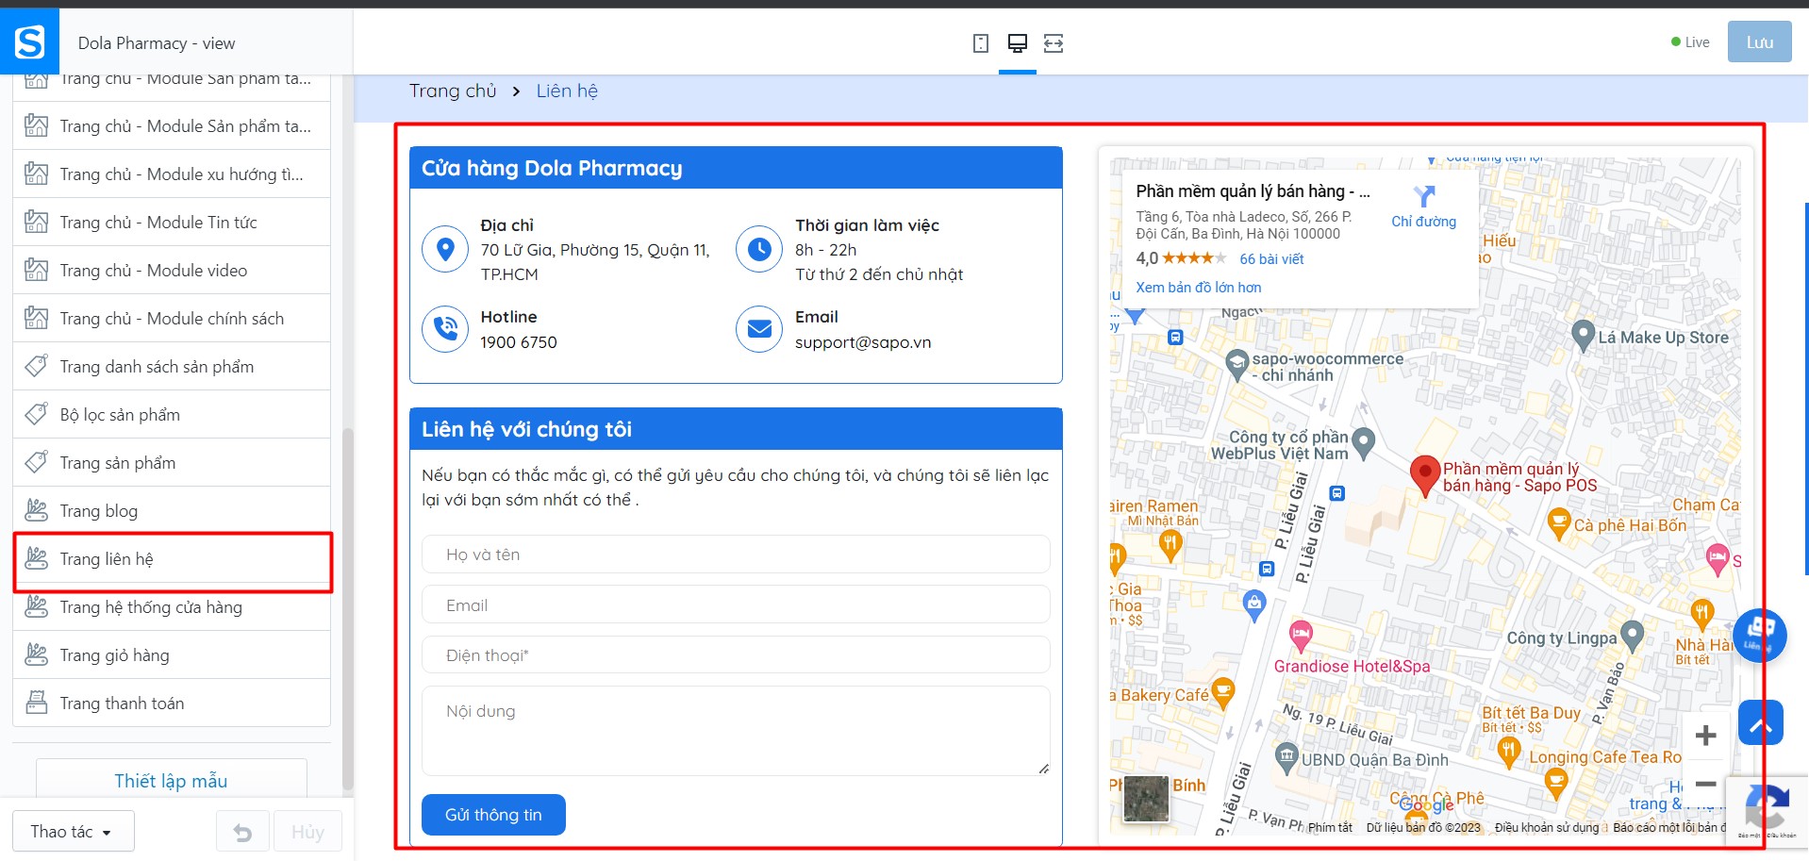Click the Điện thoại input field
The image size is (1809, 861).
[x=736, y=654]
